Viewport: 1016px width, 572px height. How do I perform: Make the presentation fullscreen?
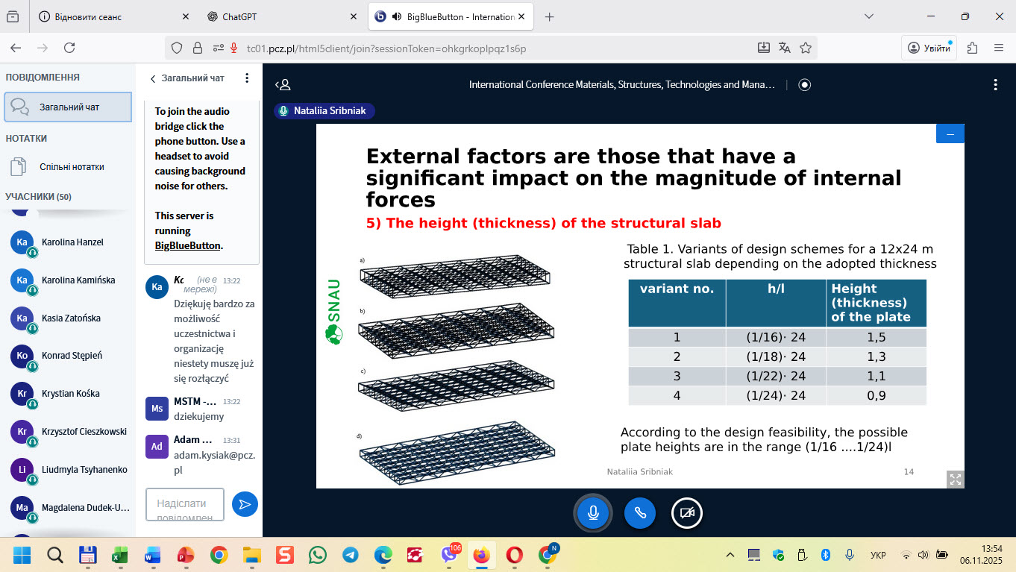click(x=955, y=480)
